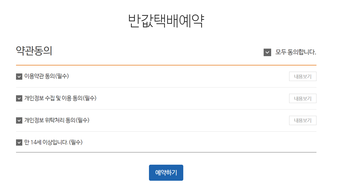Viewport: 337px width, 189px height.
Task: Click 예약하기 to submit the reservation
Action: coord(166,172)
